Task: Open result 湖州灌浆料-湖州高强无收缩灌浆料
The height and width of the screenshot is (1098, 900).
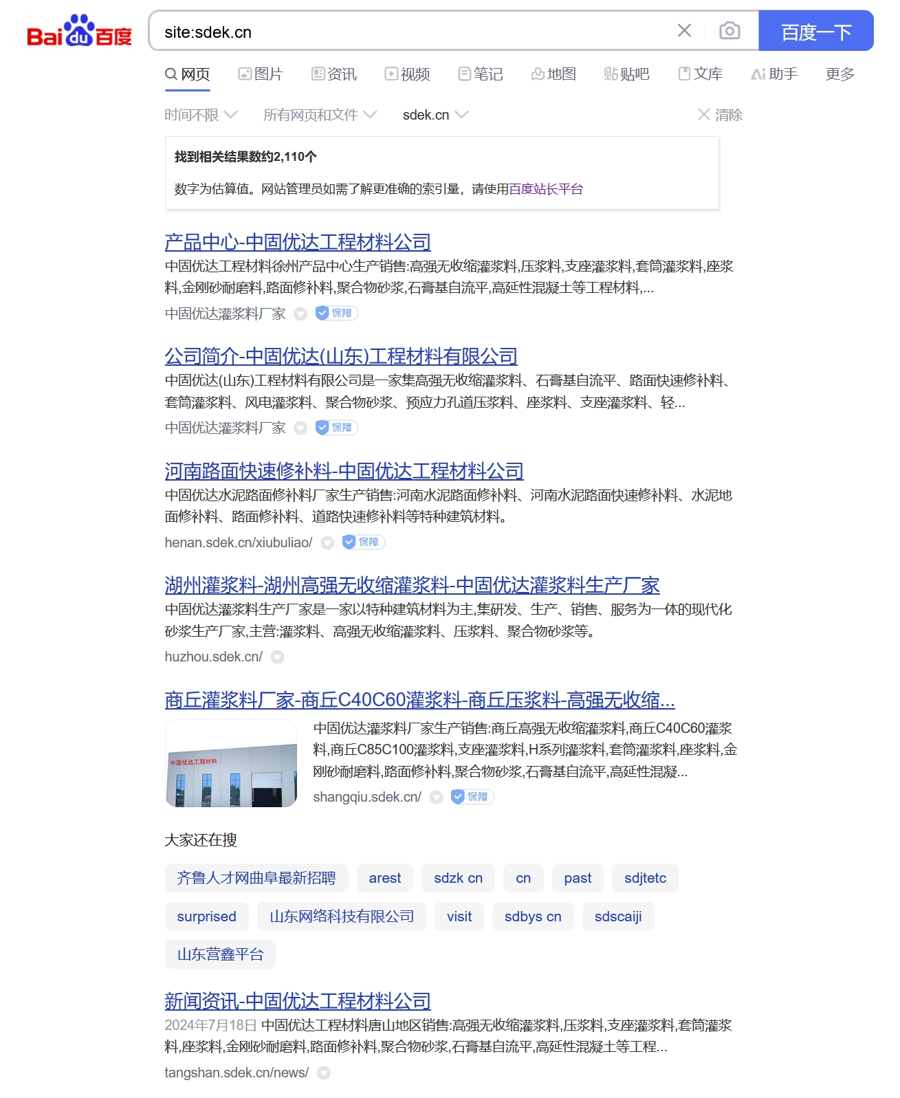Action: pos(412,585)
